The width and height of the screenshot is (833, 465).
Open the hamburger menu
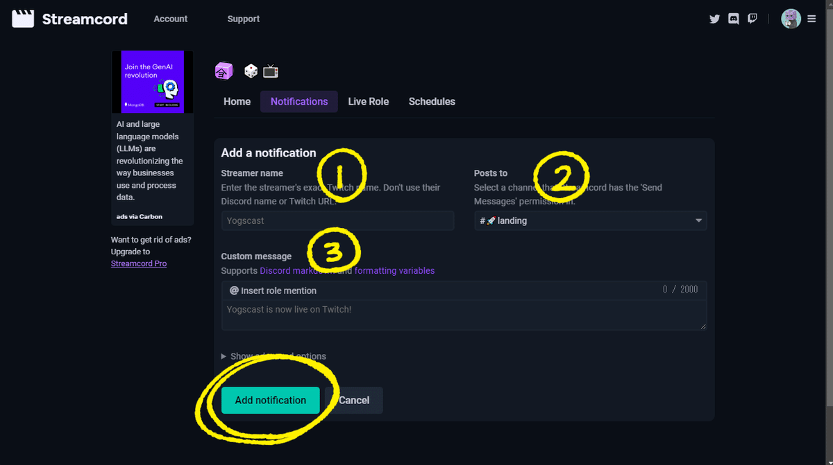click(x=811, y=19)
